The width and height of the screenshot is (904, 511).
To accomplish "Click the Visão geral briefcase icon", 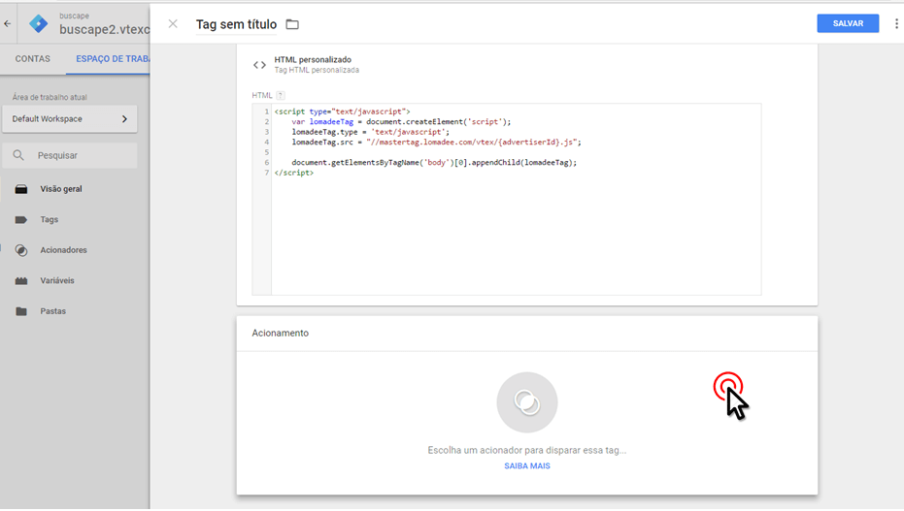I will pyautogui.click(x=21, y=189).
